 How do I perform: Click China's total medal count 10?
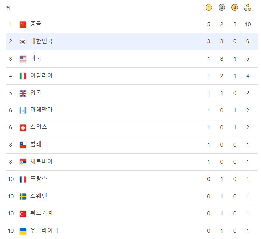(248, 24)
